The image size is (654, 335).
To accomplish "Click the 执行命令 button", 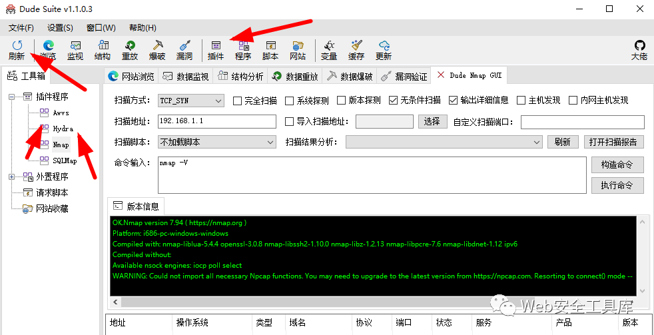I will pos(617,185).
